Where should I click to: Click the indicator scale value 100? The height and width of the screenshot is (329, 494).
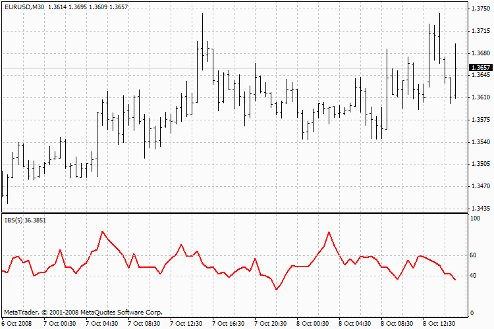475,218
